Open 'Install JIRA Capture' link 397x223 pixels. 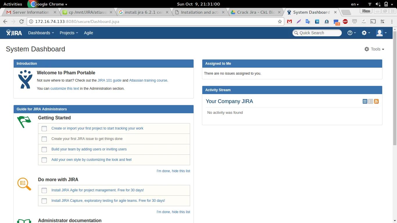[x=108, y=201]
